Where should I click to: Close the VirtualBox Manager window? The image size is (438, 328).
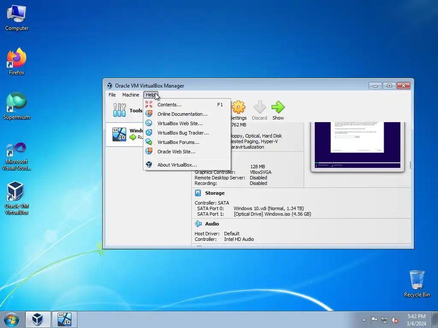[403, 85]
